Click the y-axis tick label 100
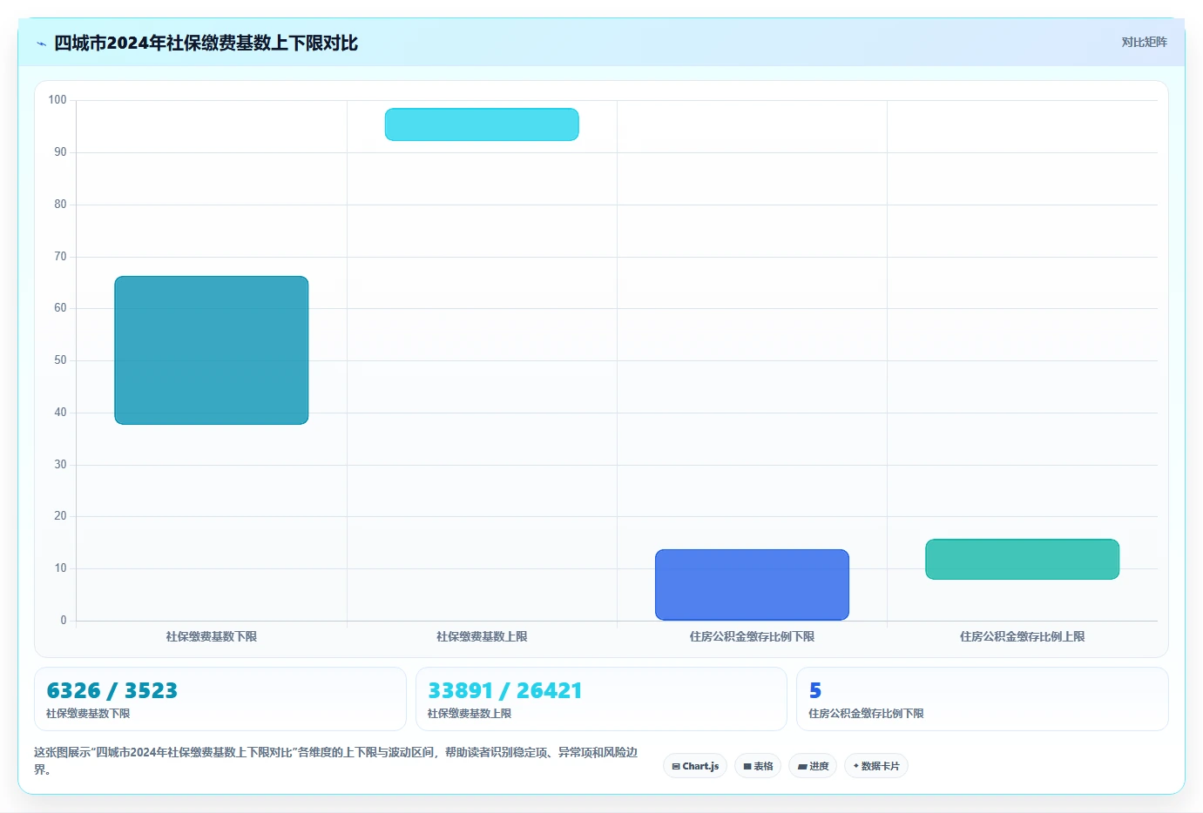This screenshot has height=813, width=1203. [57, 100]
